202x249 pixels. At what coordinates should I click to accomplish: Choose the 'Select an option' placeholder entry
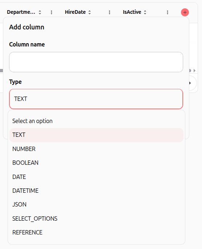(x=96, y=121)
